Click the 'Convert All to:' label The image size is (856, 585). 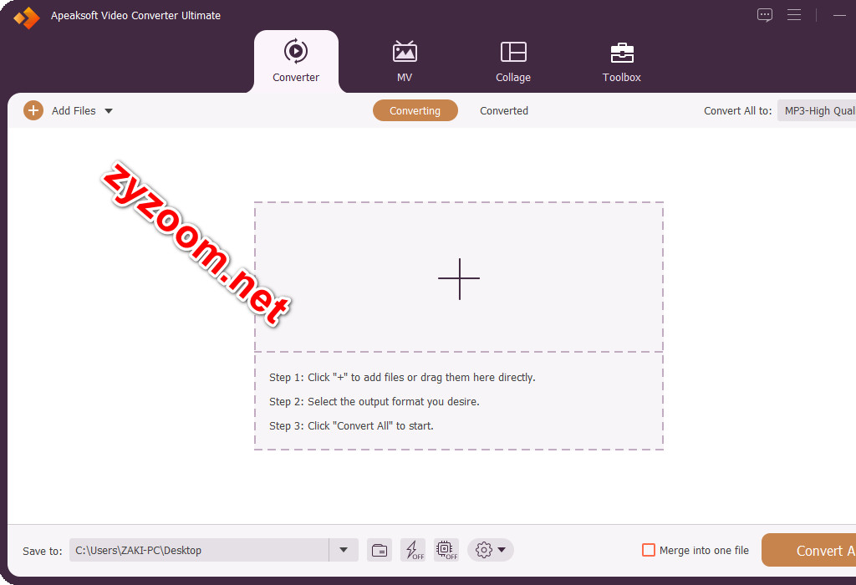tap(737, 111)
